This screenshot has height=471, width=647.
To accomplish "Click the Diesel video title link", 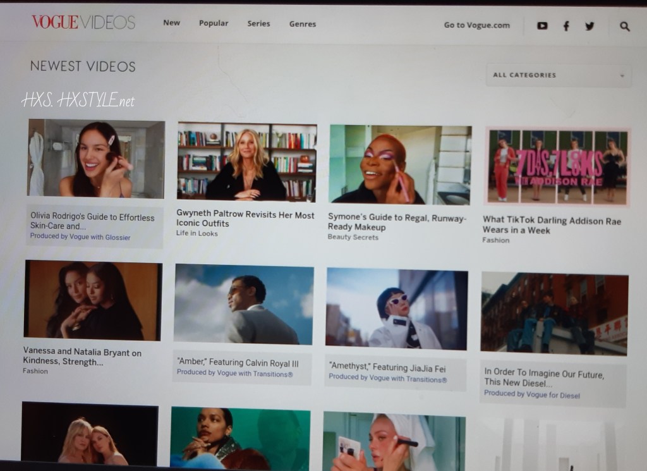I will point(543,377).
